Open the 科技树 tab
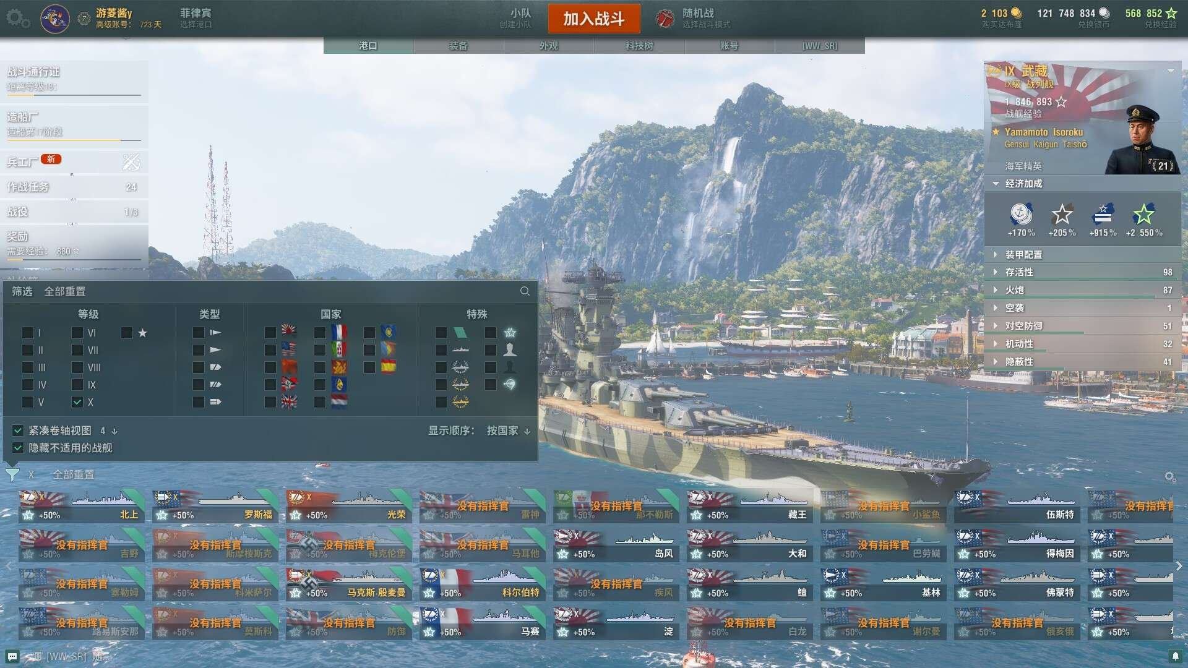 639,46
